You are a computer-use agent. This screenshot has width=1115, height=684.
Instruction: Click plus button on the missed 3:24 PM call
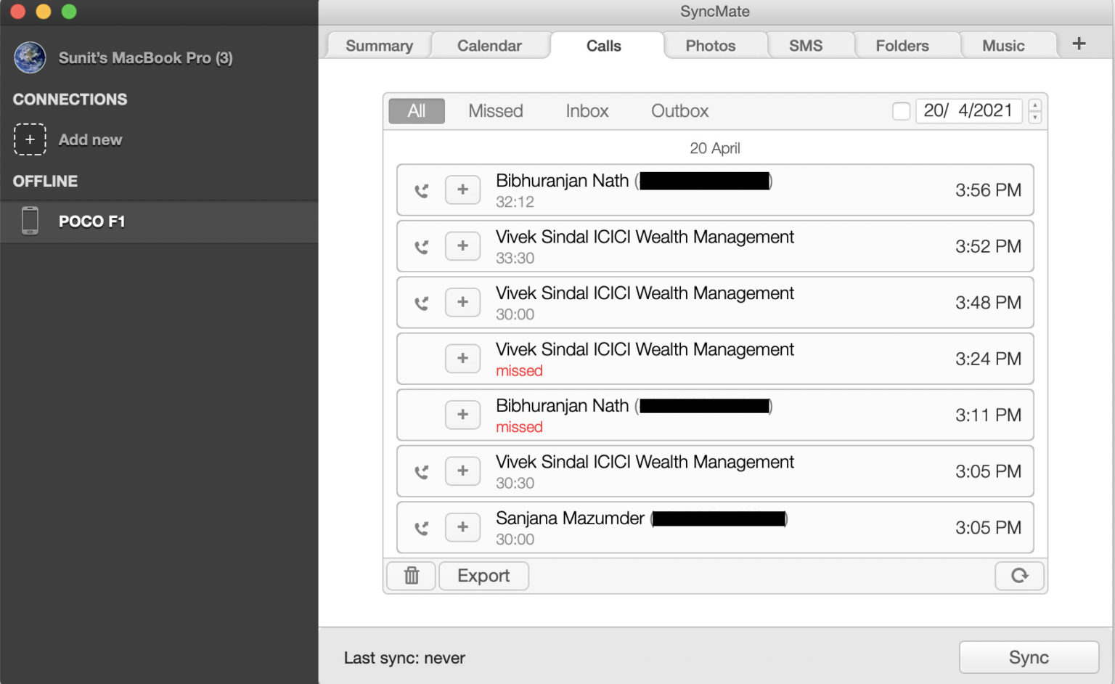click(462, 359)
